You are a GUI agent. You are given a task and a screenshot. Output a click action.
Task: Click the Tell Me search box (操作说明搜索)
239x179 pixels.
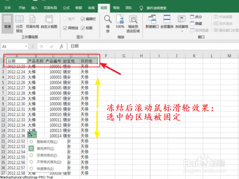click(x=156, y=8)
